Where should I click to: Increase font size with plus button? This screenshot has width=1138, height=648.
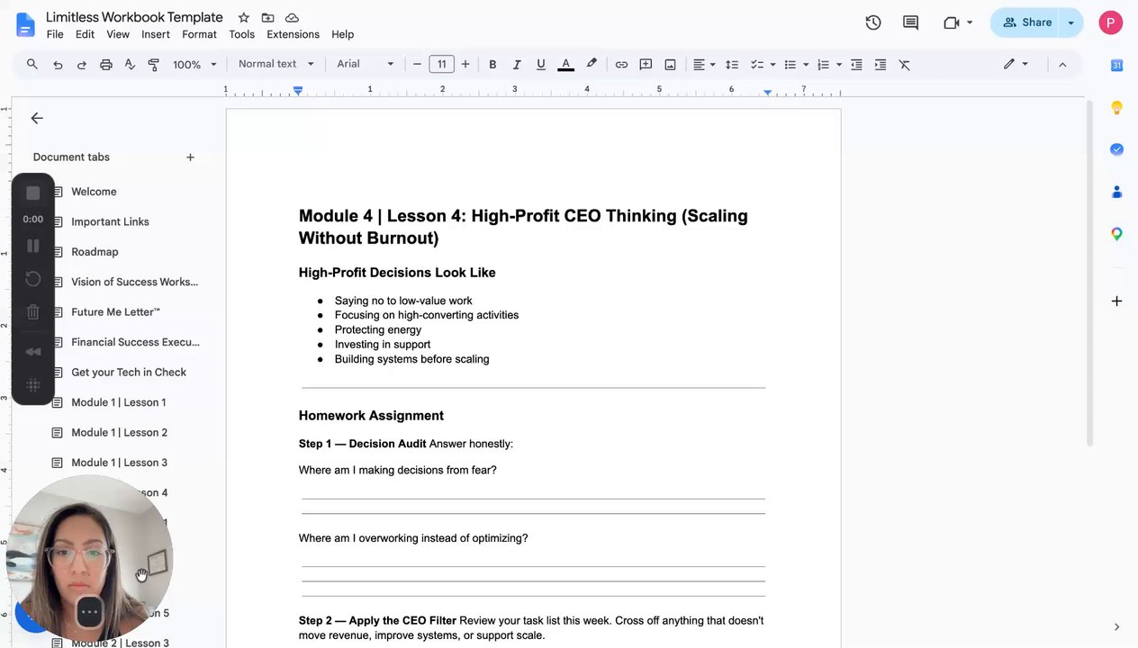pyautogui.click(x=465, y=64)
